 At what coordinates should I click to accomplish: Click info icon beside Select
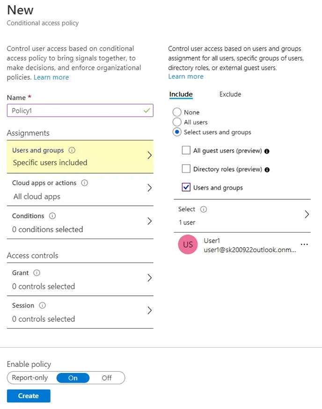(x=204, y=209)
